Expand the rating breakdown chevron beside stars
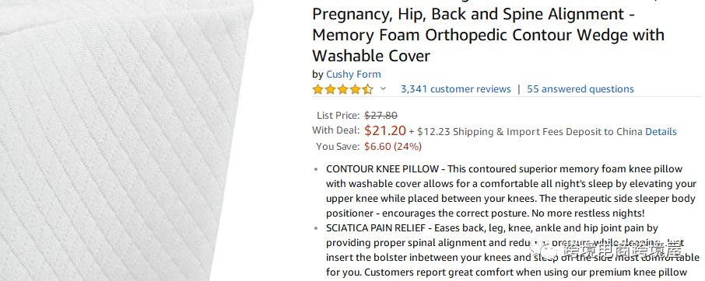The image size is (705, 281). point(383,88)
